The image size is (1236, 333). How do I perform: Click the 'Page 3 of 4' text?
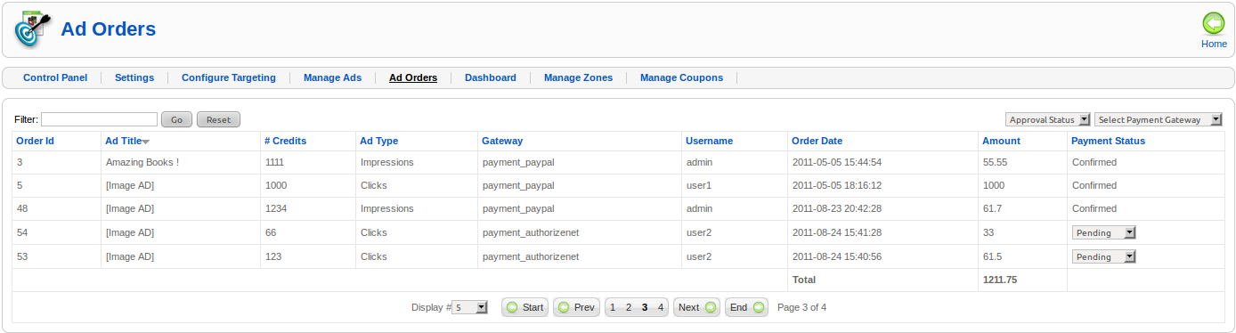pyautogui.click(x=802, y=307)
